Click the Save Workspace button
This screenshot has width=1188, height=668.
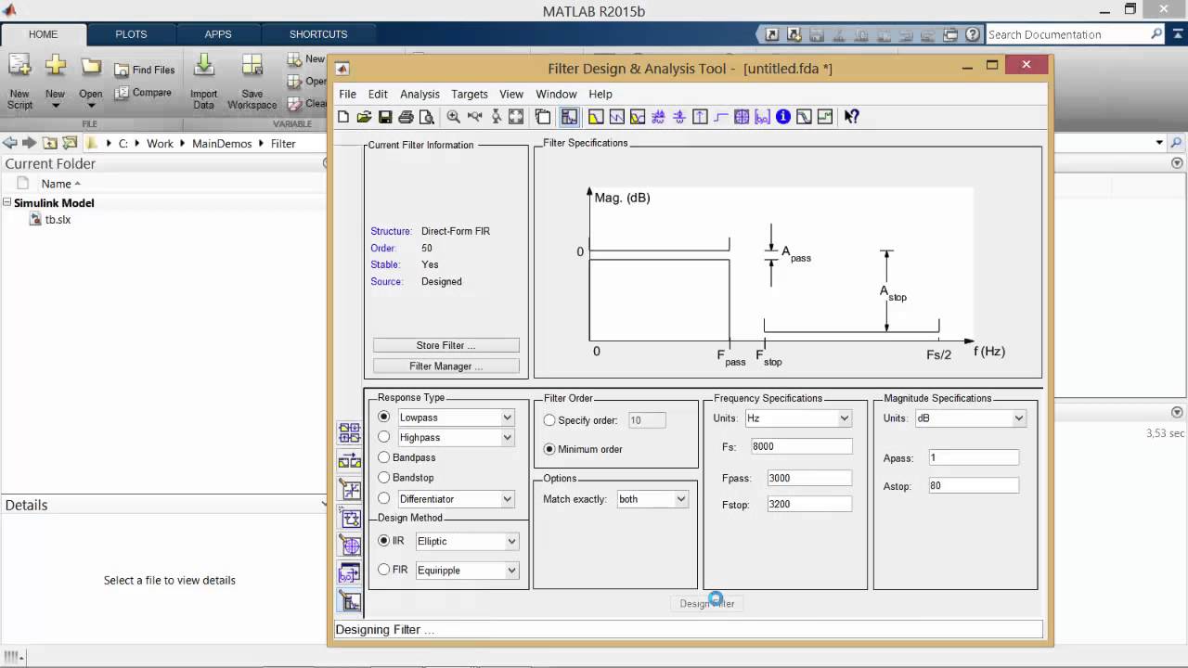click(252, 82)
